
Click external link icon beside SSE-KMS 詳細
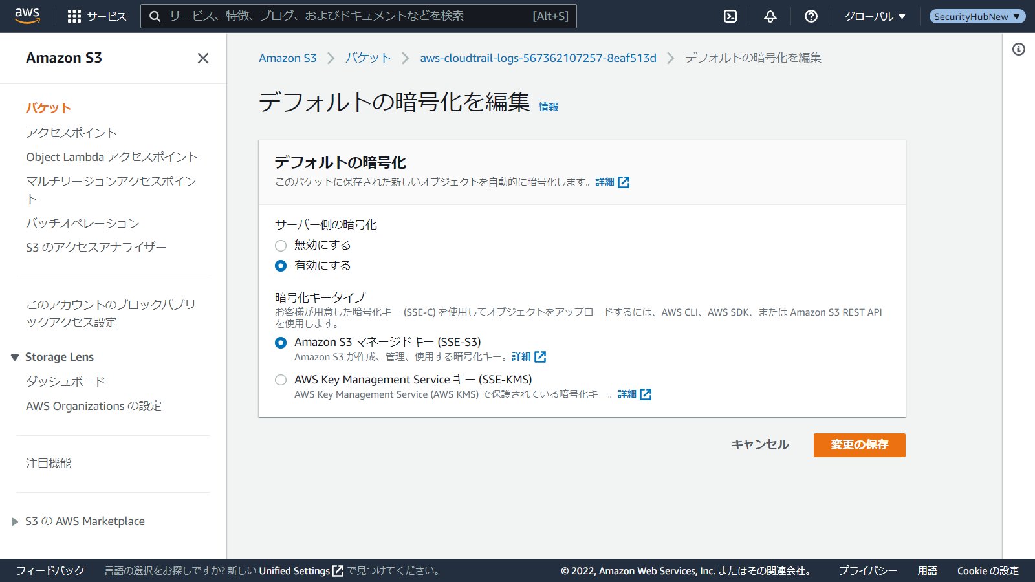coord(646,394)
